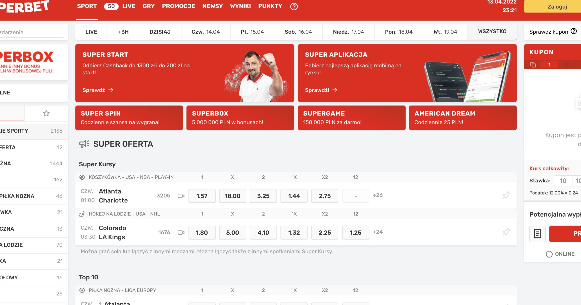Open sidebar category with count 1444

[x=34, y=164]
